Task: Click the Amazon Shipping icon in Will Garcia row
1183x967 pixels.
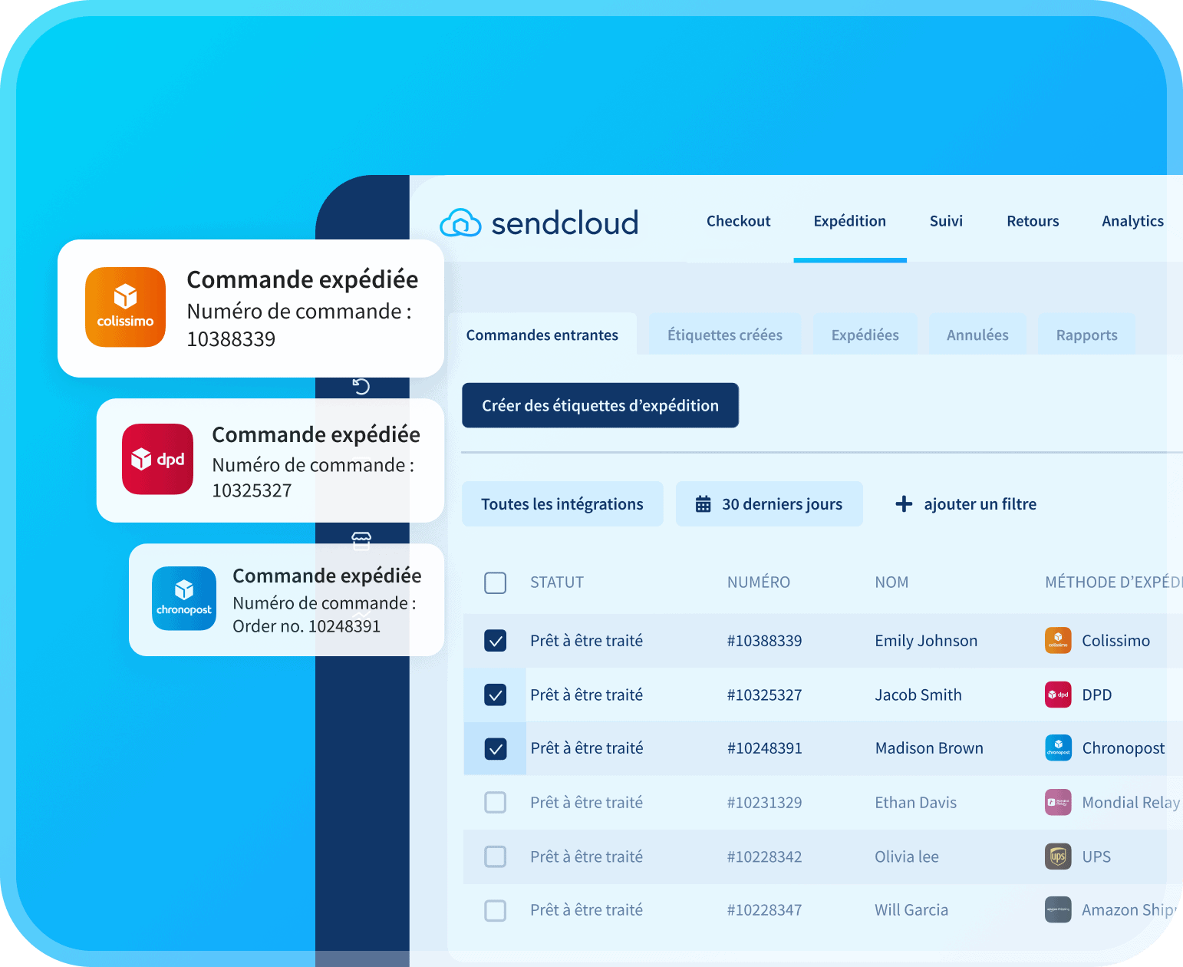Action: pyautogui.click(x=1058, y=909)
